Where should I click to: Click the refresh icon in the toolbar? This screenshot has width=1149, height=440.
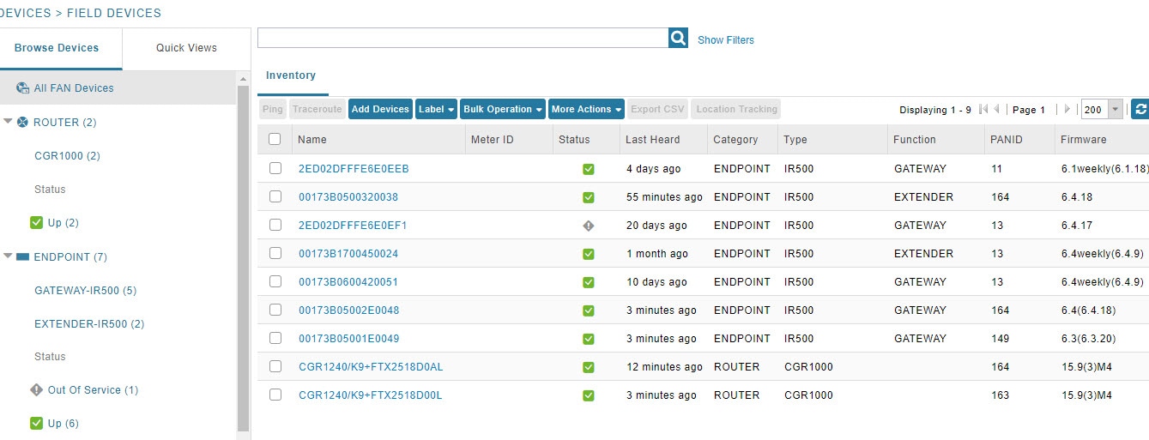point(1140,109)
